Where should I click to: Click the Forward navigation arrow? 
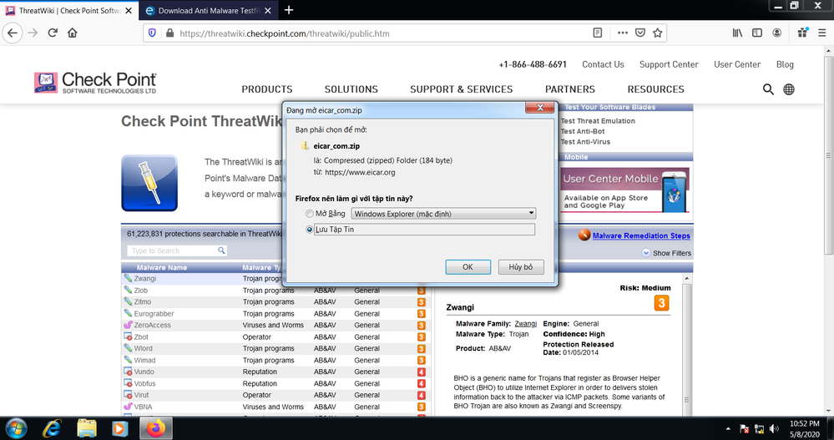pyautogui.click(x=33, y=33)
